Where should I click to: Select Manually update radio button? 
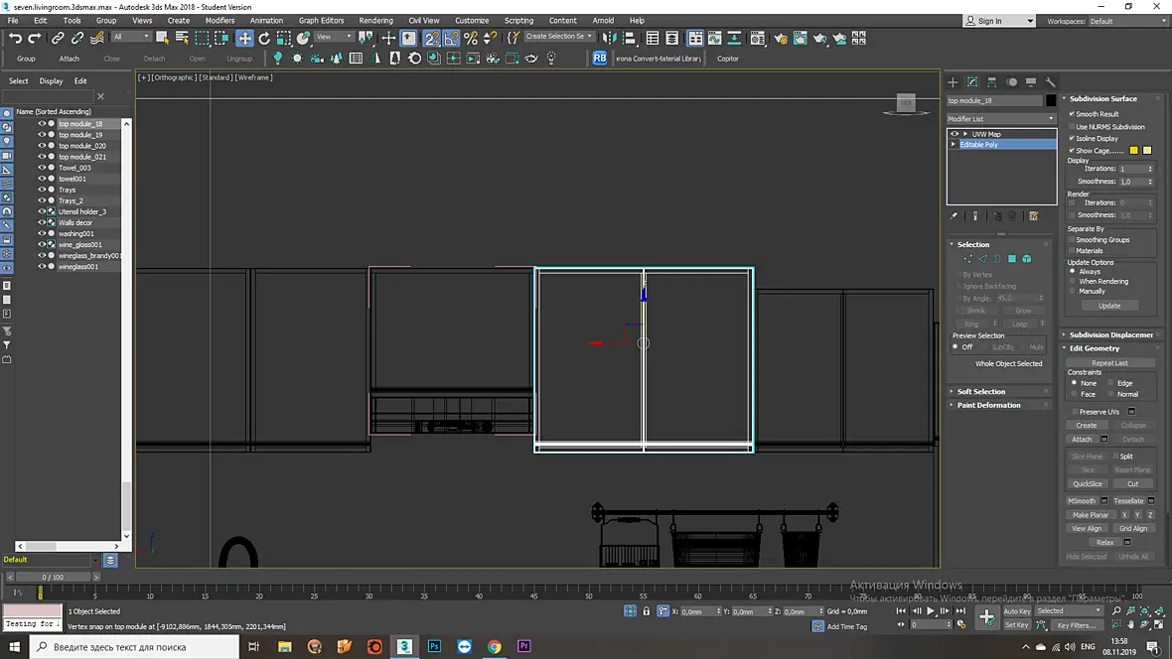tap(1073, 292)
